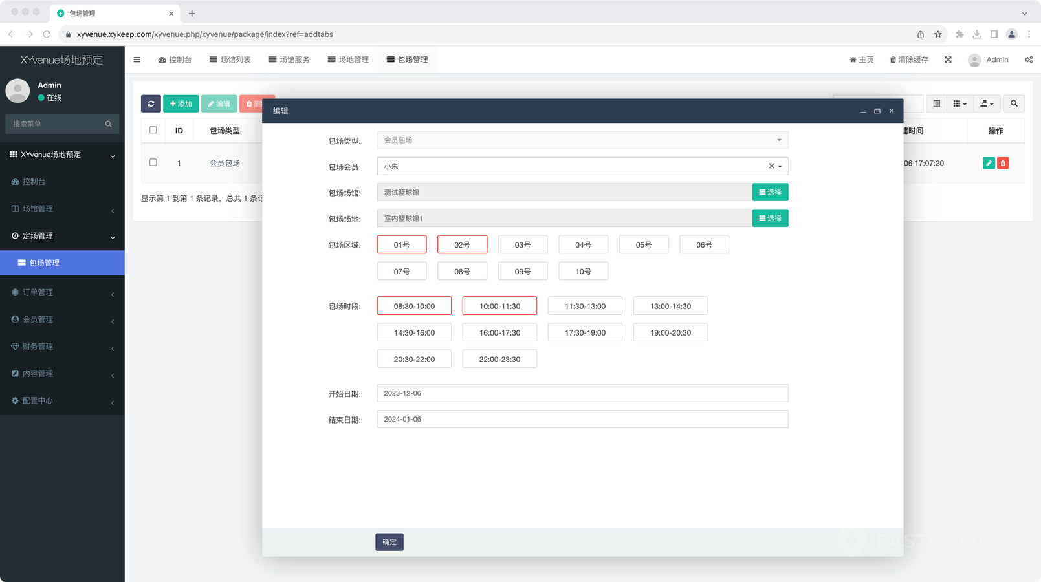1041x582 pixels.
Task: Click the green edit pencil icon in row
Action: pyautogui.click(x=988, y=164)
